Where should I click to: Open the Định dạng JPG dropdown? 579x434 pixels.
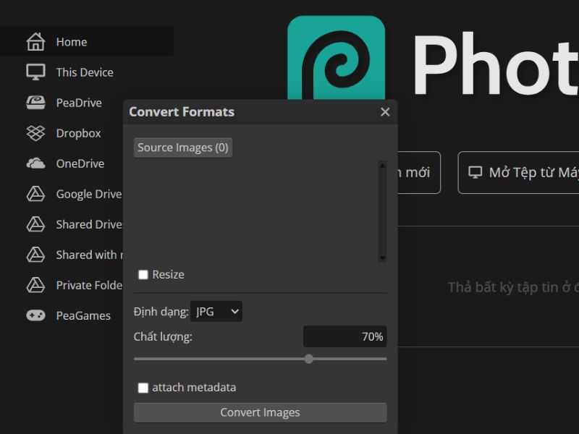216,312
